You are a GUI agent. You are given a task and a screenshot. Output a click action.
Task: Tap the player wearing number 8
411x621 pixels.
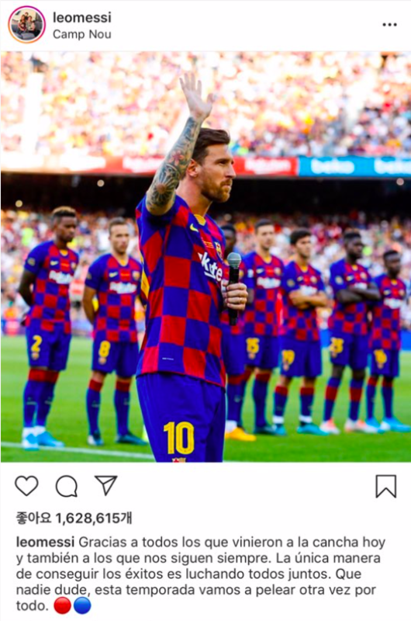114,331
